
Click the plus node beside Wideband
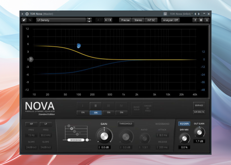(87, 140)
